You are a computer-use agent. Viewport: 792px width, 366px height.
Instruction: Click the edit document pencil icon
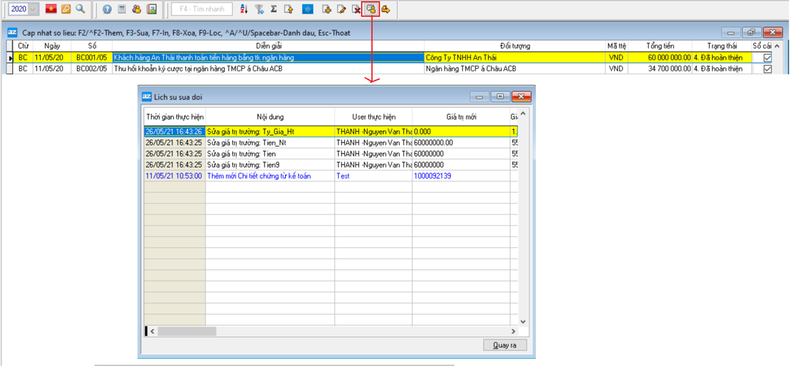(x=342, y=9)
